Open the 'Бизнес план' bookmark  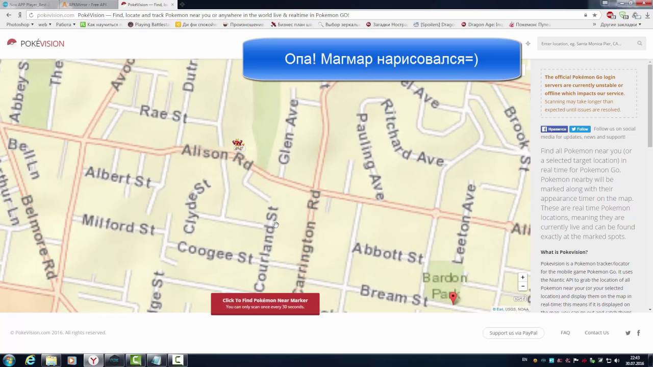pyautogui.click(x=291, y=24)
